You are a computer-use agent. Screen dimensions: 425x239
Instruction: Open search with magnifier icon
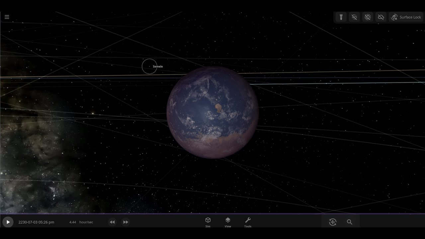349,222
